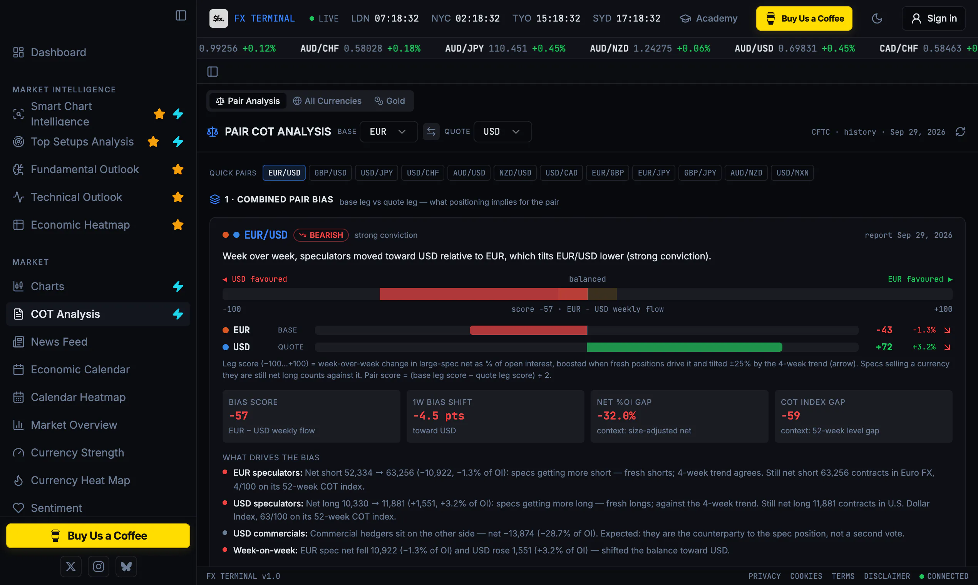978x585 pixels.
Task: Select EUR/USD quick pair
Action: click(x=284, y=173)
